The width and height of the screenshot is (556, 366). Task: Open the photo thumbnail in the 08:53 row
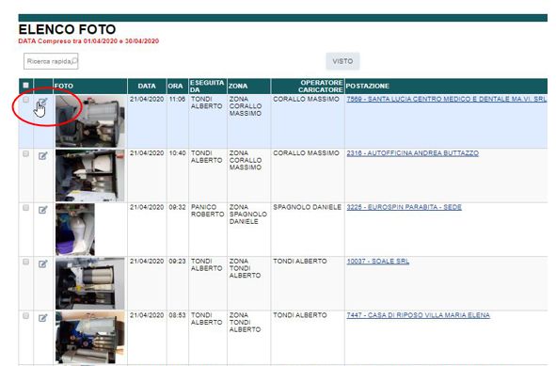(x=90, y=337)
